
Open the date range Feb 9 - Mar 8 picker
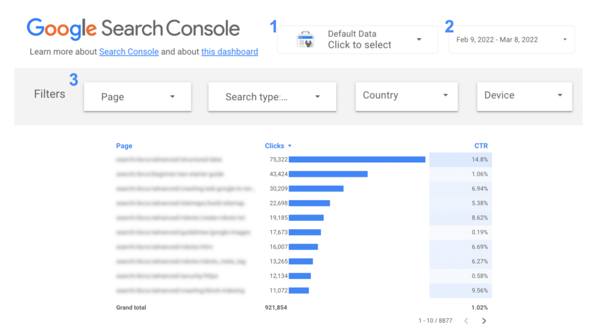[x=512, y=40]
